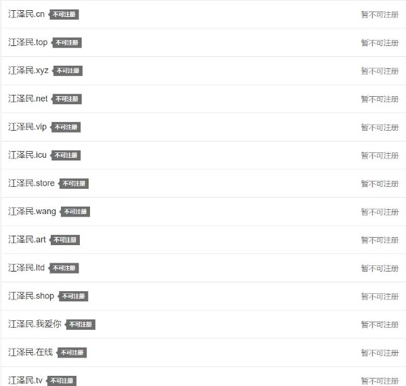The height and width of the screenshot is (386, 406).
Task: Open the .在线 domain name
Action: 30,353
